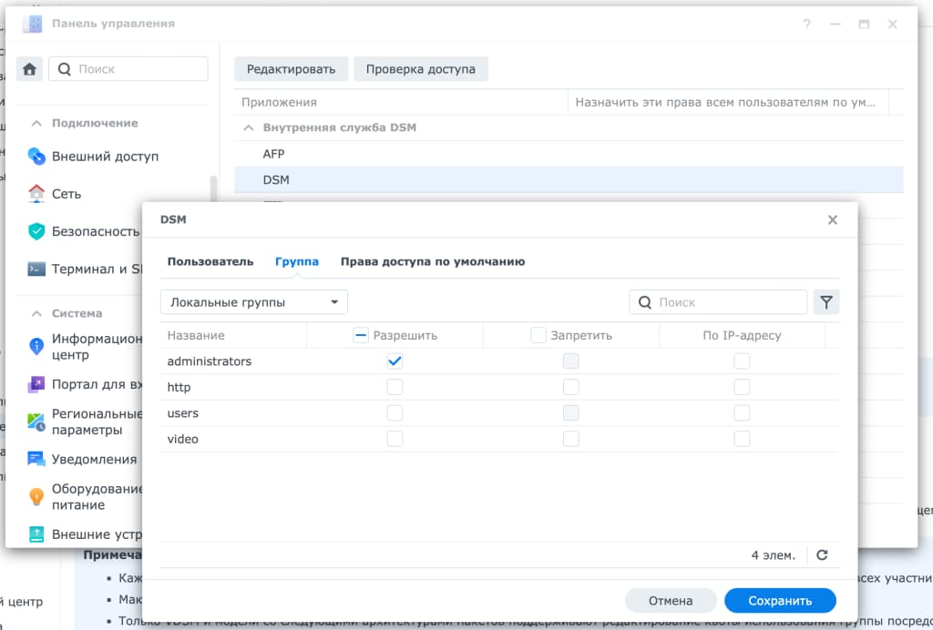Check Allow for http group

(395, 388)
